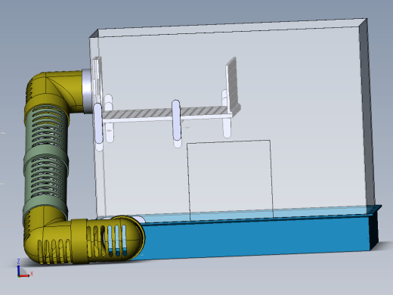Select the center support clip of the shelf
This screenshot has height=295, width=393.
point(176,120)
